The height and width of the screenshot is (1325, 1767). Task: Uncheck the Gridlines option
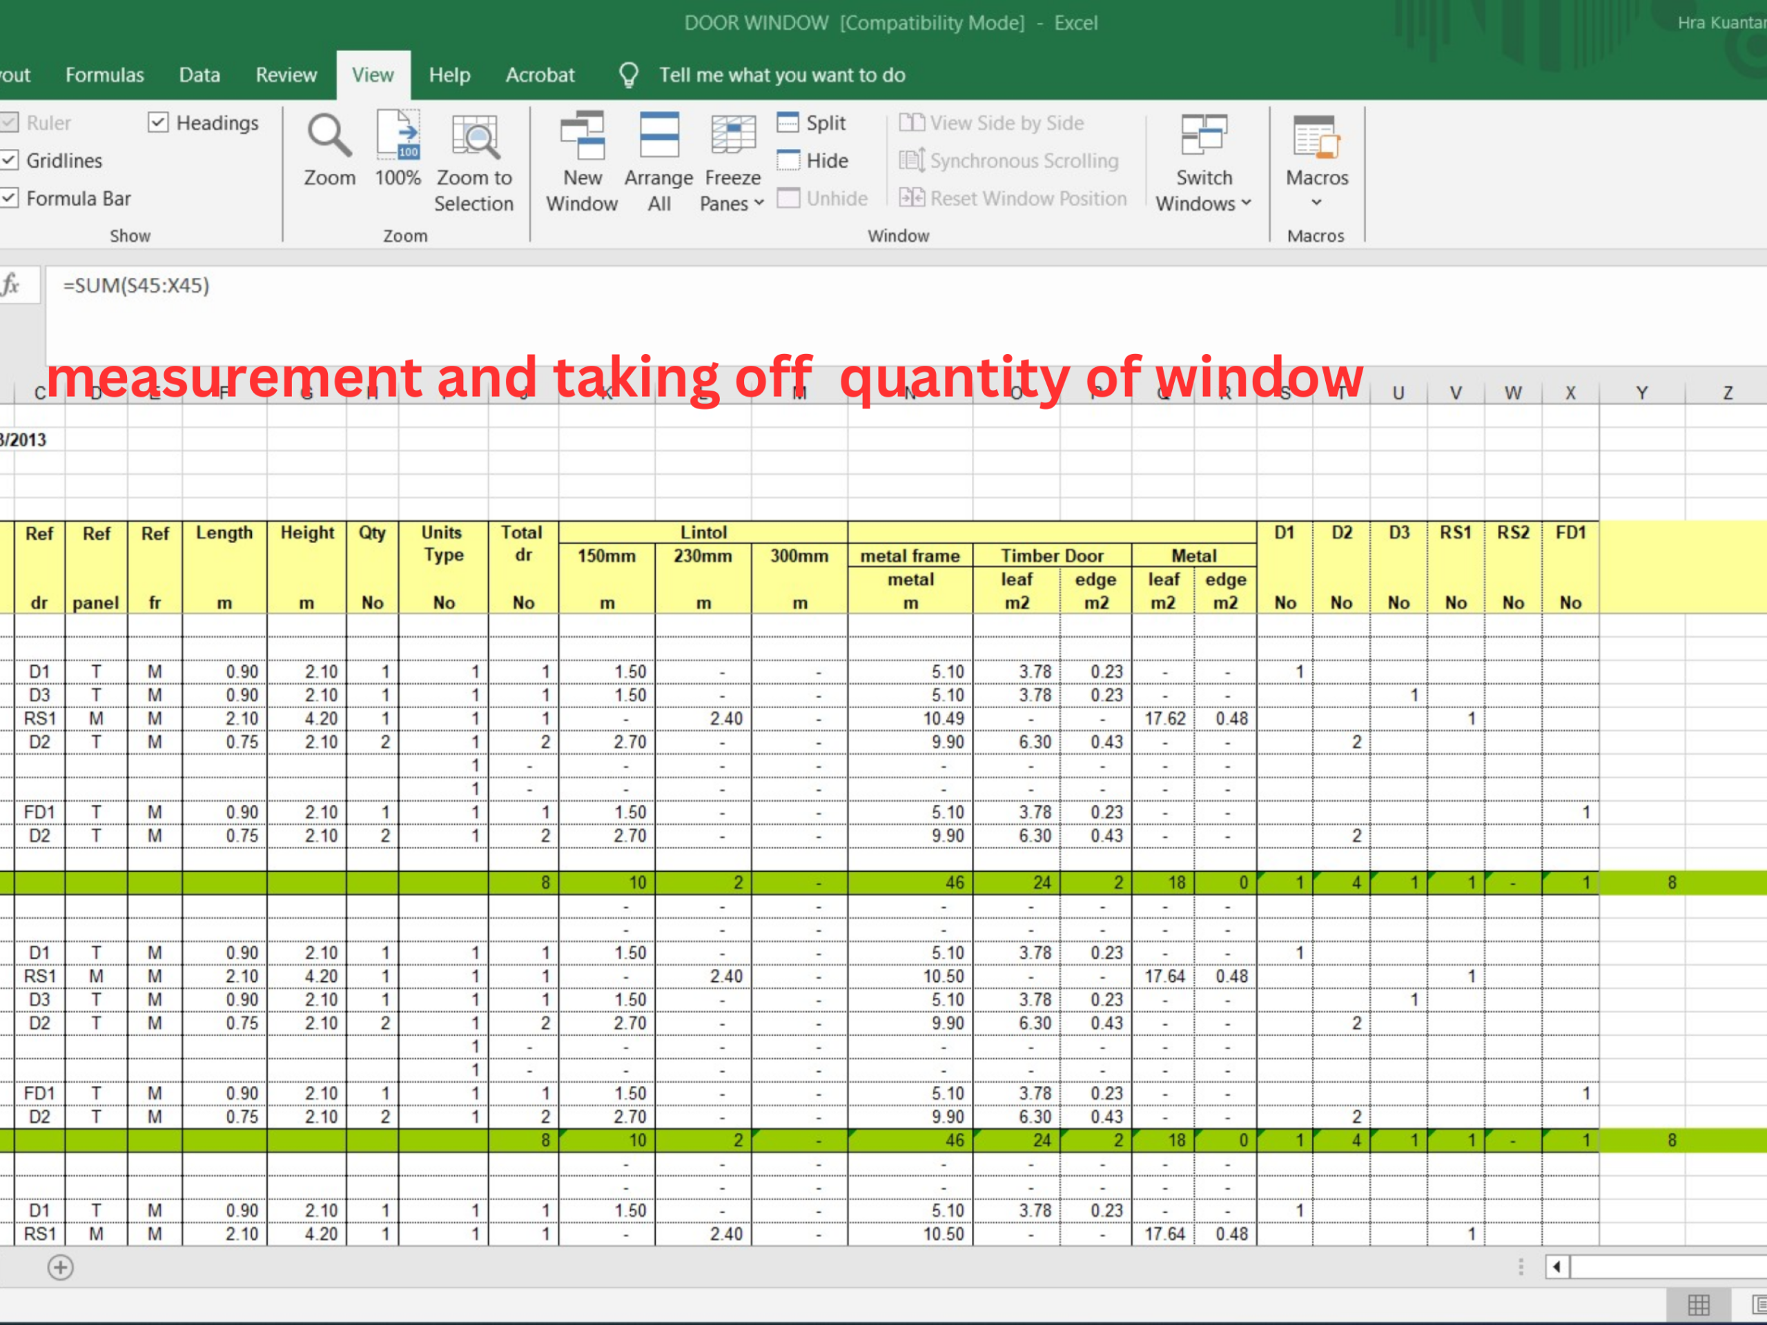click(10, 159)
